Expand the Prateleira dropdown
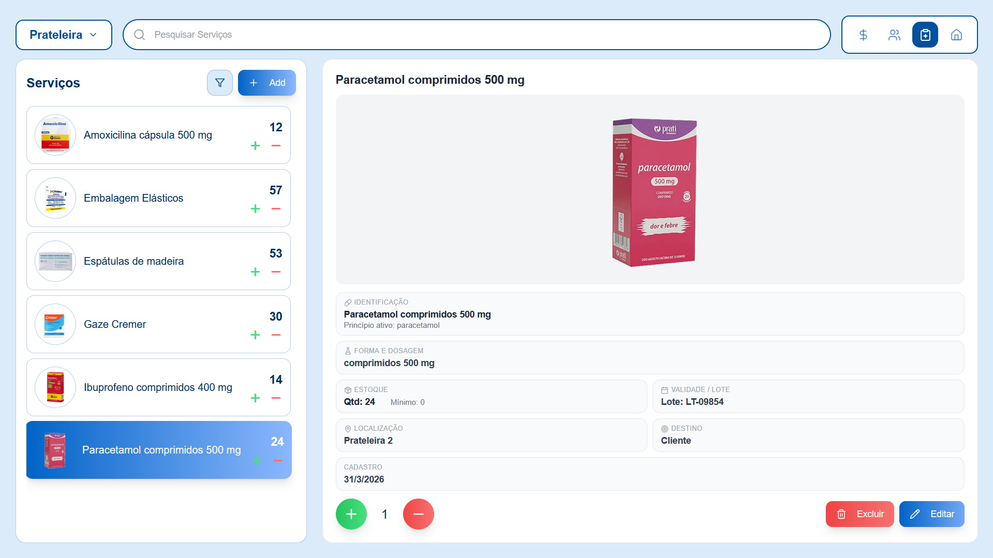This screenshot has height=558, width=993. coord(64,35)
